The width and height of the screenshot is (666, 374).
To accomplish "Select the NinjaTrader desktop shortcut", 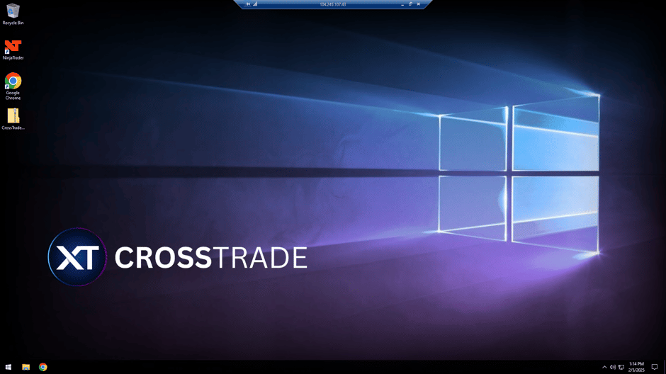I will coord(13,50).
